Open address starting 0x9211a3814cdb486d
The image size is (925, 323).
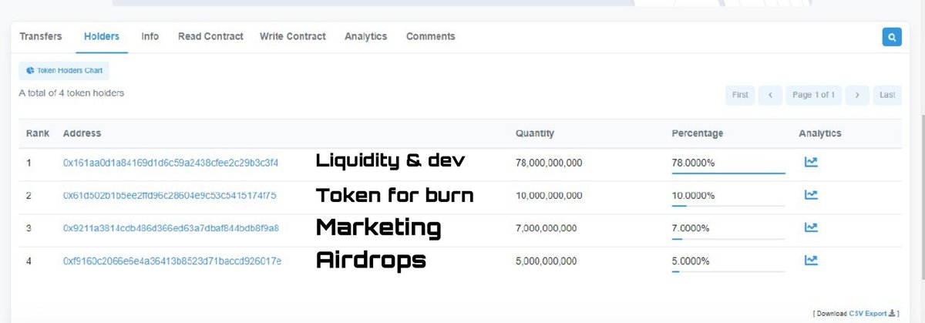point(170,228)
